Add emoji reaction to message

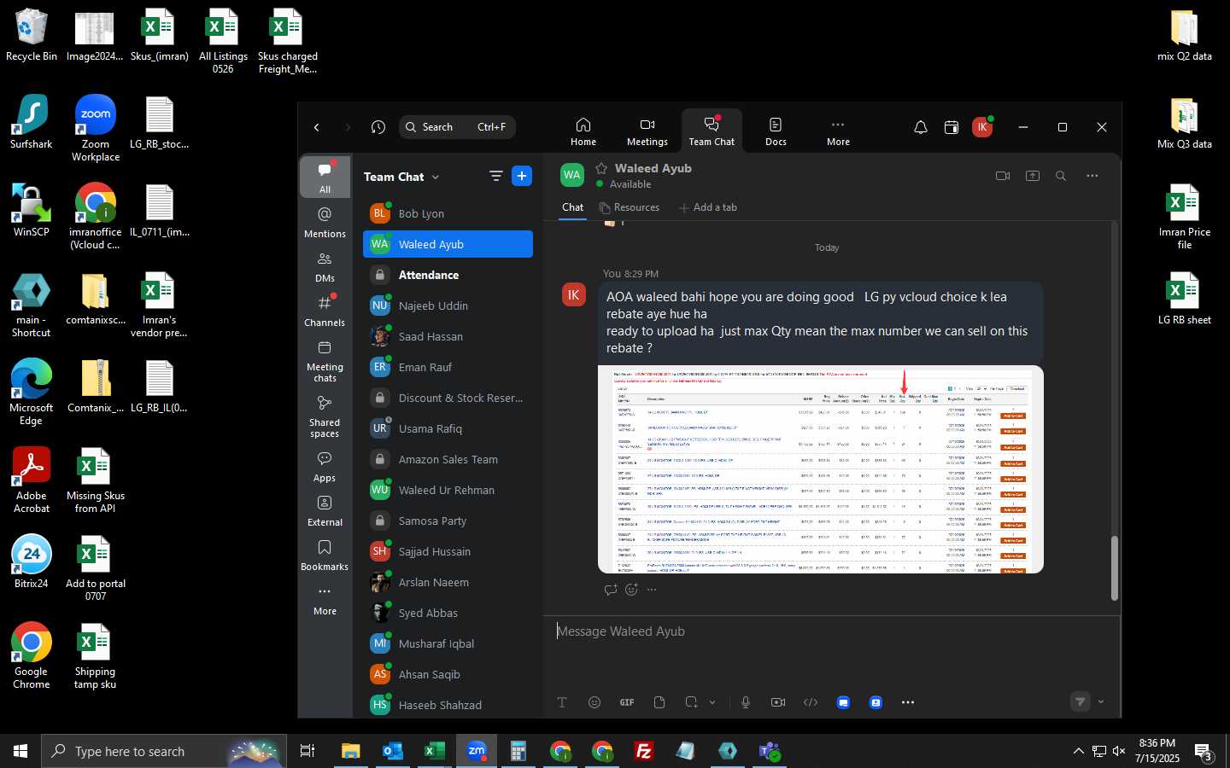pyautogui.click(x=631, y=590)
